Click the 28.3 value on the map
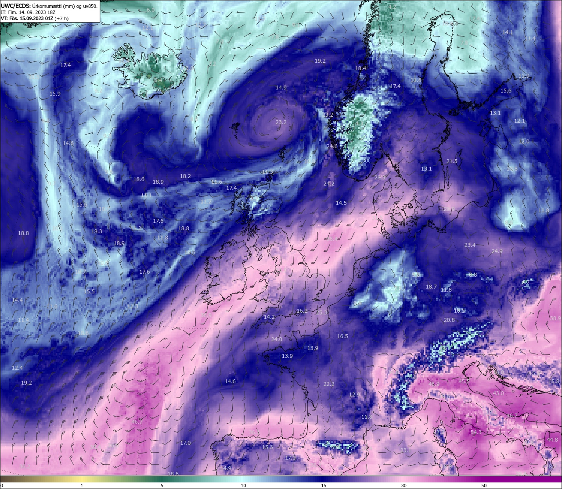562x489 pixels. click(380, 177)
